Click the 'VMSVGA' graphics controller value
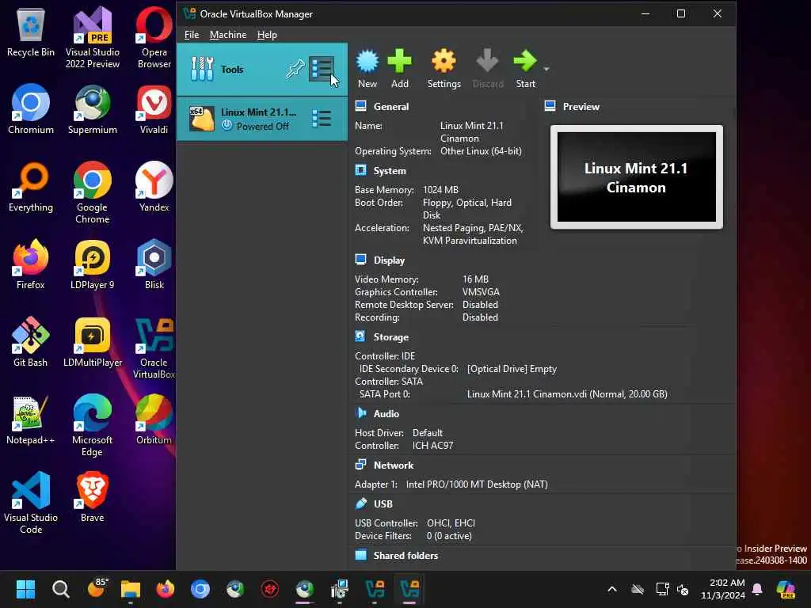 tap(481, 292)
